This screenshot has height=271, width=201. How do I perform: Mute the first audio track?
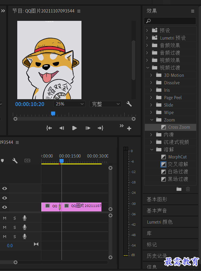(5, 218)
